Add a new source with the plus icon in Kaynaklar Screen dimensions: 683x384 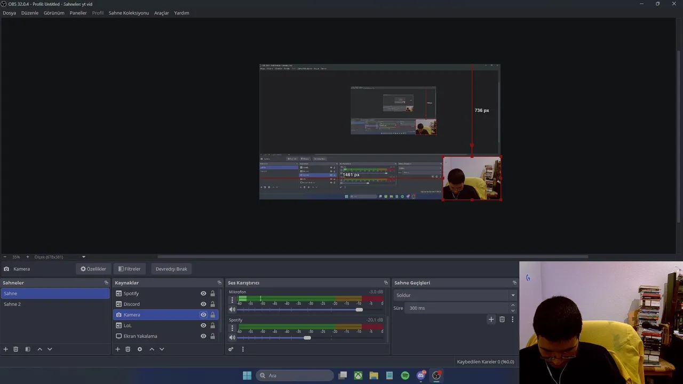coord(118,349)
